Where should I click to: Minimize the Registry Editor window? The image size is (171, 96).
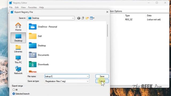[x=149, y=3]
